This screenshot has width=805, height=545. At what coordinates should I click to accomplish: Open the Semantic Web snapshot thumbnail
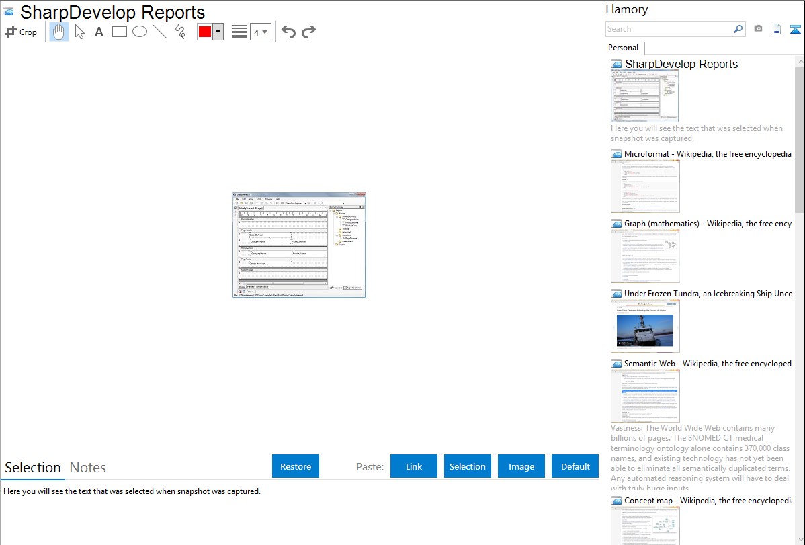645,396
